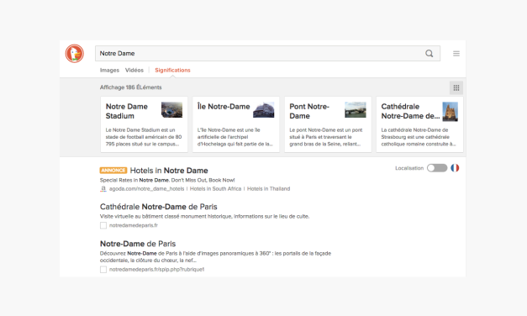Image resolution: width=527 pixels, height=316 pixels.
Task: Click the Pont Notre-Dame bridge thumbnail
Action: point(356,109)
